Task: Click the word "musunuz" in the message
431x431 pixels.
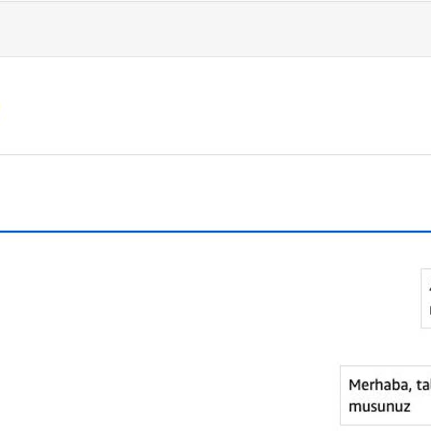Action: [379, 406]
